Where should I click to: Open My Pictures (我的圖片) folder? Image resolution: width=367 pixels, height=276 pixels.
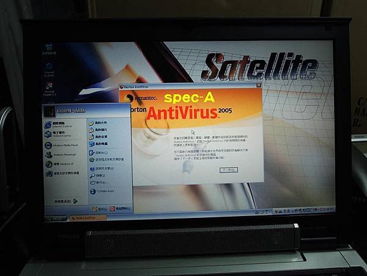(x=98, y=130)
